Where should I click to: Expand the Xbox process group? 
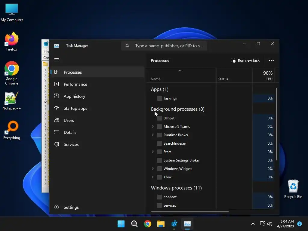[152, 177]
